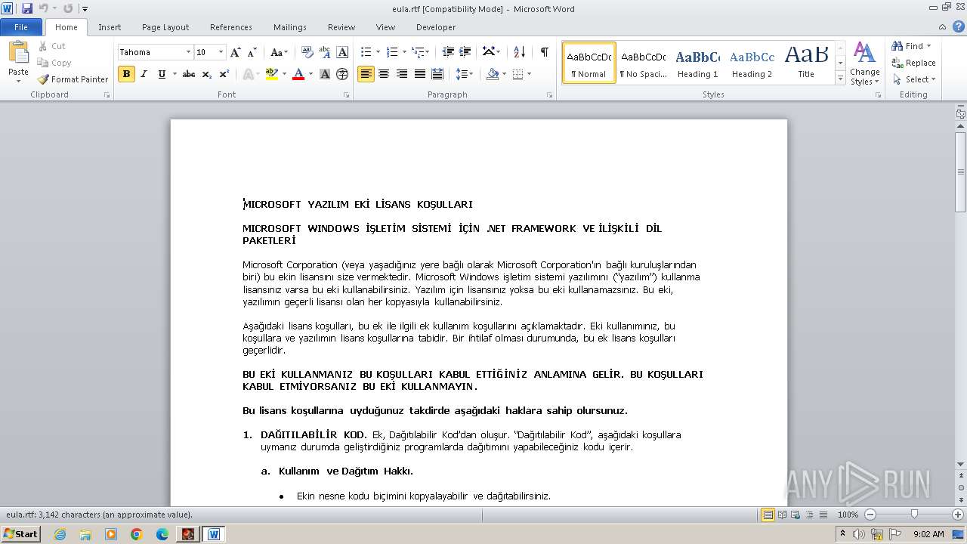Click the Sort icon

click(x=519, y=52)
